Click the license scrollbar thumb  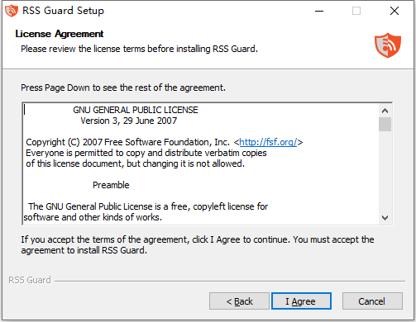click(385, 125)
